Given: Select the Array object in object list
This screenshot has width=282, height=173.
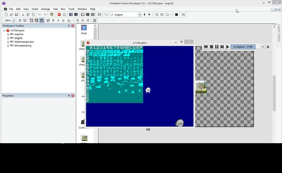Looking at the screenshot, I should click(x=84, y=30).
